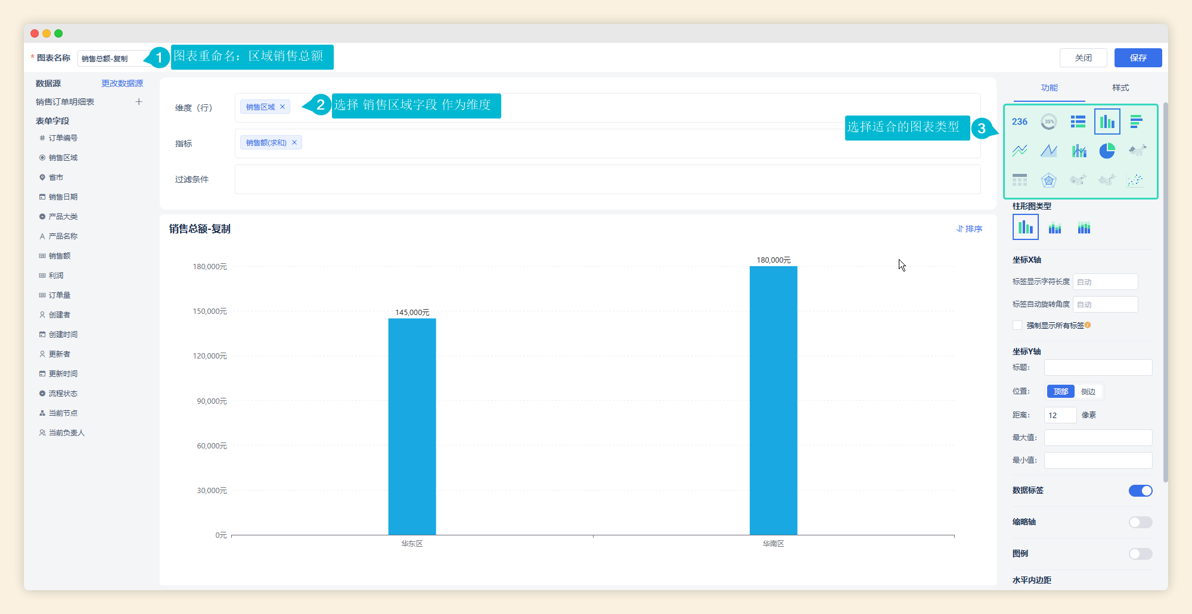Click the 保存 button

coord(1138,58)
